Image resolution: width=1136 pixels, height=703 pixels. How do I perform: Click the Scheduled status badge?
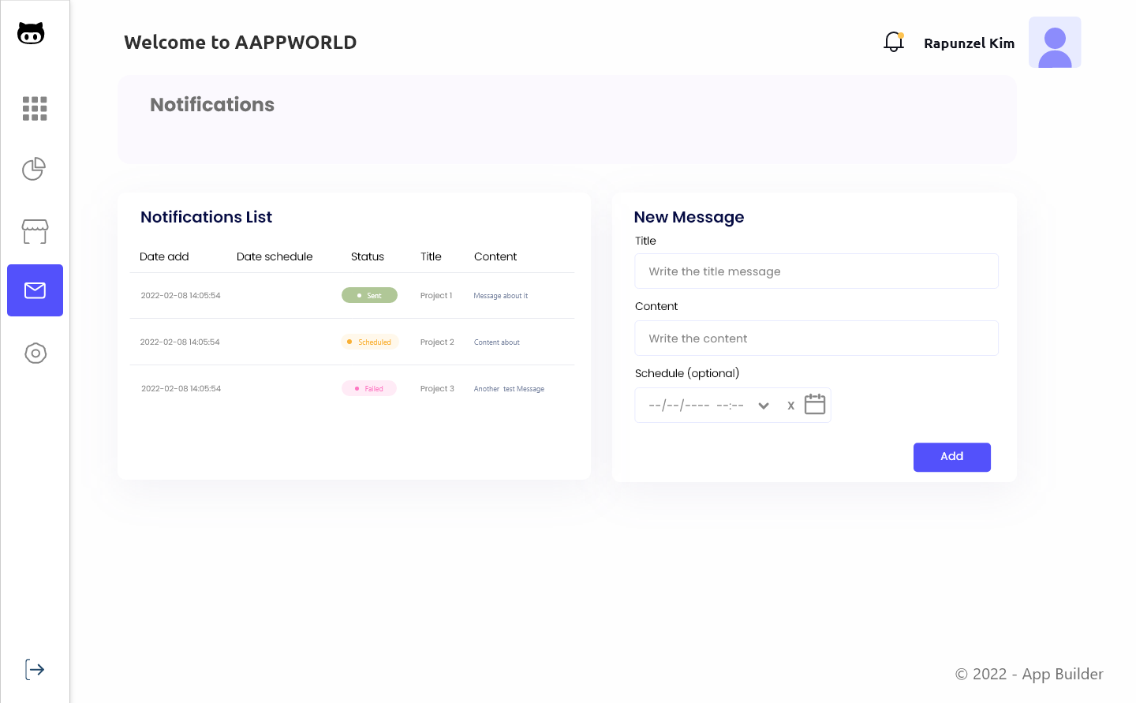369,342
